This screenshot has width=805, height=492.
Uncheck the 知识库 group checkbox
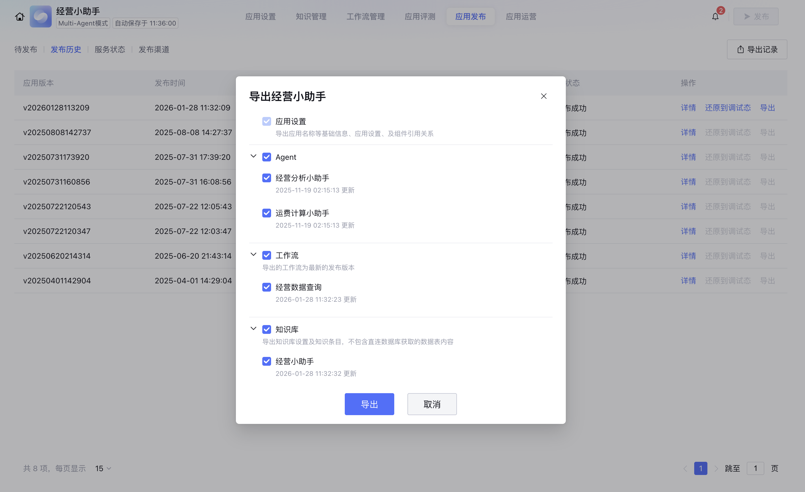(x=267, y=329)
